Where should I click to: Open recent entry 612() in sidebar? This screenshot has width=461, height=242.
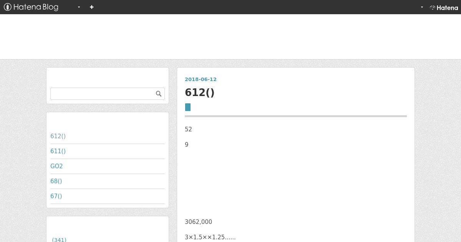tap(58, 136)
